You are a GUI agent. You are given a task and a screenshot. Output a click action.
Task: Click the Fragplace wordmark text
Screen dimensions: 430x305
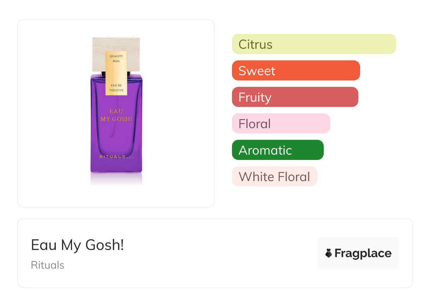[x=363, y=253]
